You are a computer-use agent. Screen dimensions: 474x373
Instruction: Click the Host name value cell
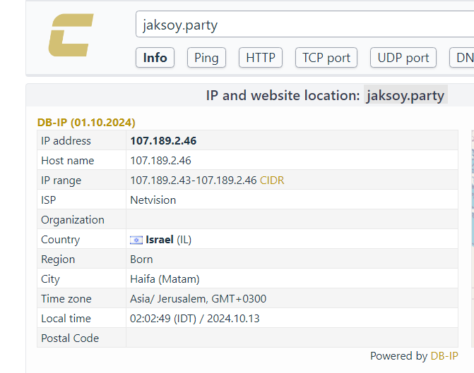pos(160,161)
